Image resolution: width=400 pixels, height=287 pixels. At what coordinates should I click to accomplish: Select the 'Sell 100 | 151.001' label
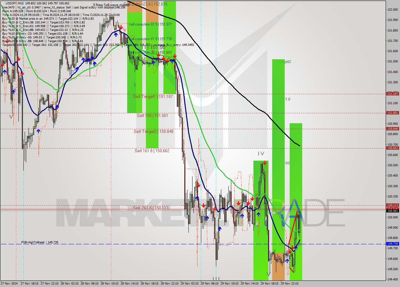(x=152, y=115)
